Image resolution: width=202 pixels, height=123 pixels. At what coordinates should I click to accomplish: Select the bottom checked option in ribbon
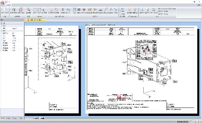coord(122,14)
